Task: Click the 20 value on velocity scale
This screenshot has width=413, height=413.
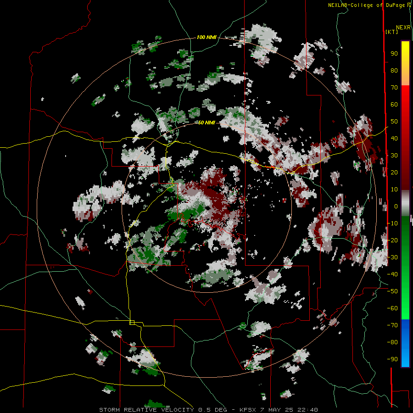Action: pyautogui.click(x=394, y=172)
